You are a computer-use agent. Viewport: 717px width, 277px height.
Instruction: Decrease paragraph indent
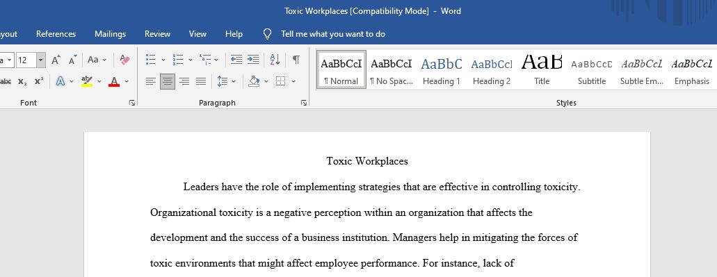236,60
